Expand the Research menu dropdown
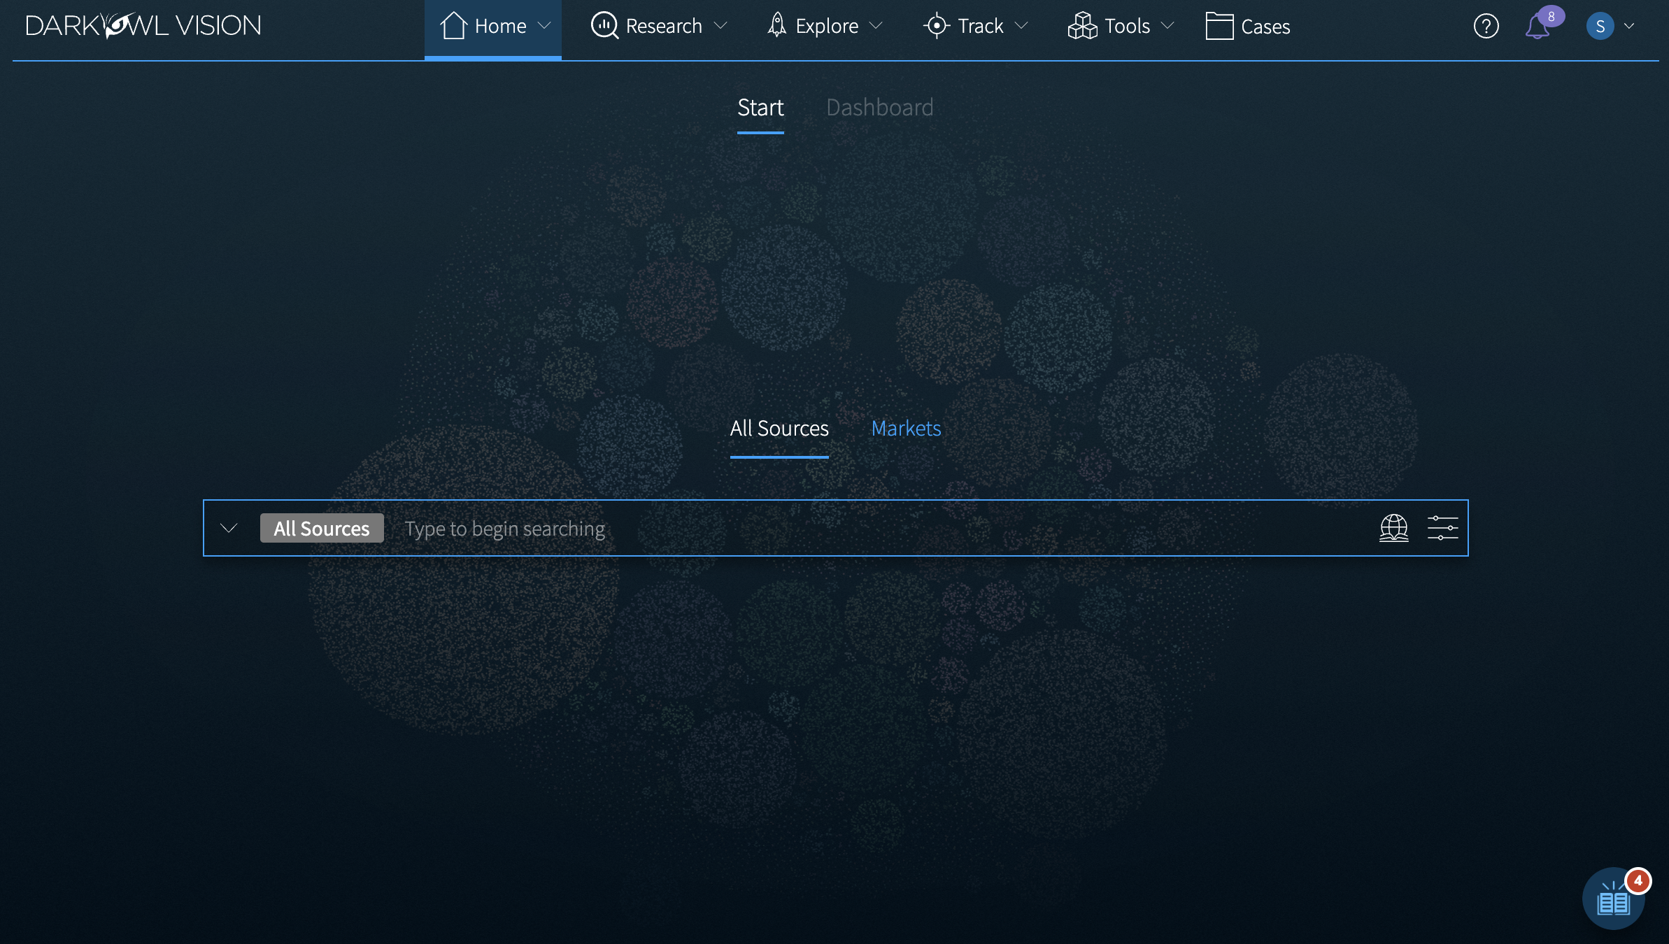 click(720, 26)
